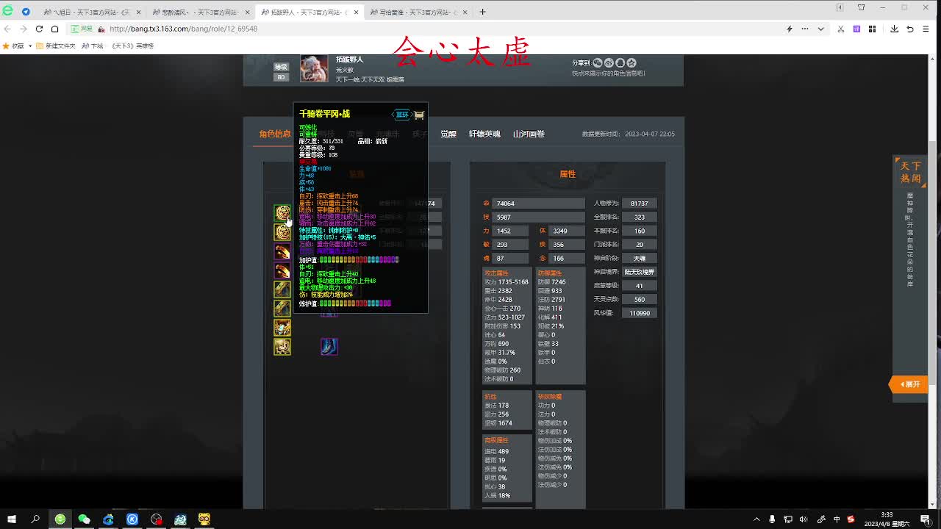Click the scissors screenshot icon
Image resolution: width=941 pixels, height=529 pixels.
(x=842, y=29)
